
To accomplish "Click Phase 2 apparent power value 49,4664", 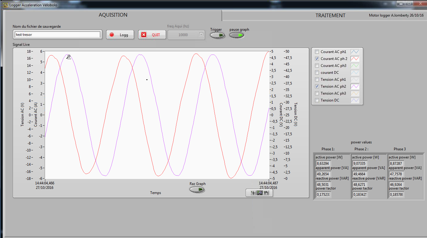I will 360,174.
